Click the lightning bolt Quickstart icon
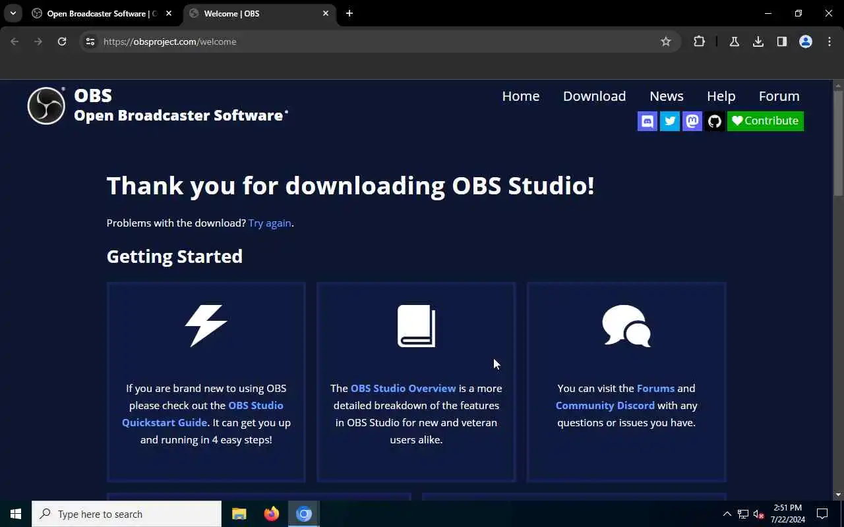The image size is (844, 527). coord(206,325)
